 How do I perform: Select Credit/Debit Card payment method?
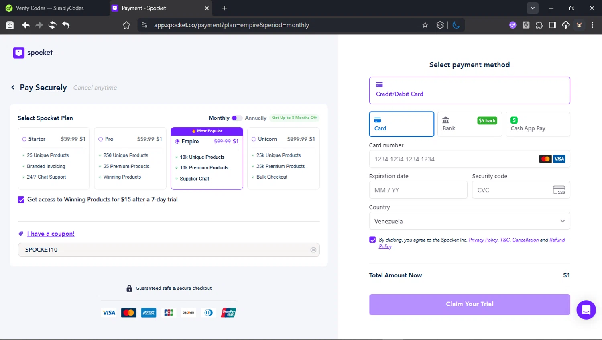click(470, 90)
